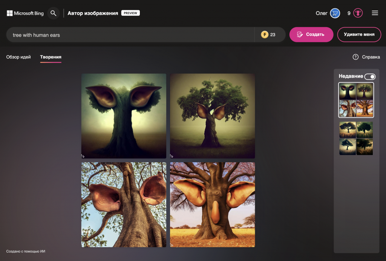
Task: Open the low-angle trunk with pink ears image
Action: [124, 205]
